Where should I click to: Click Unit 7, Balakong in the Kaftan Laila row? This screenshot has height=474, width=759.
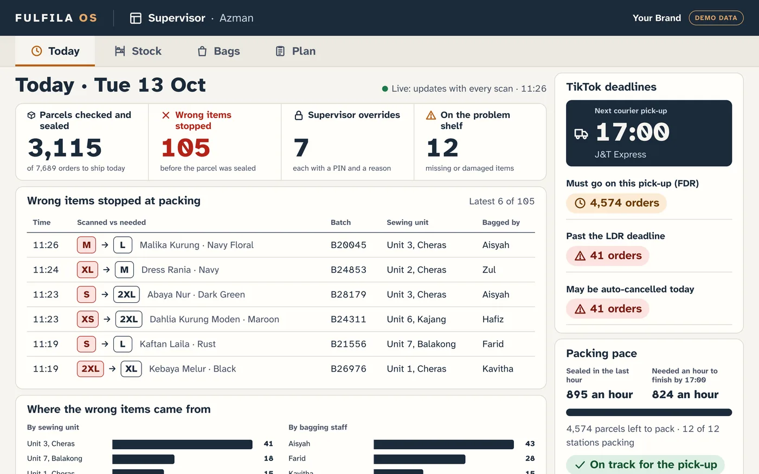click(x=421, y=344)
